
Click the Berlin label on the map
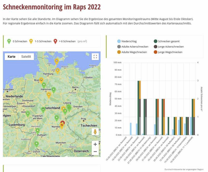(x=75, y=87)
